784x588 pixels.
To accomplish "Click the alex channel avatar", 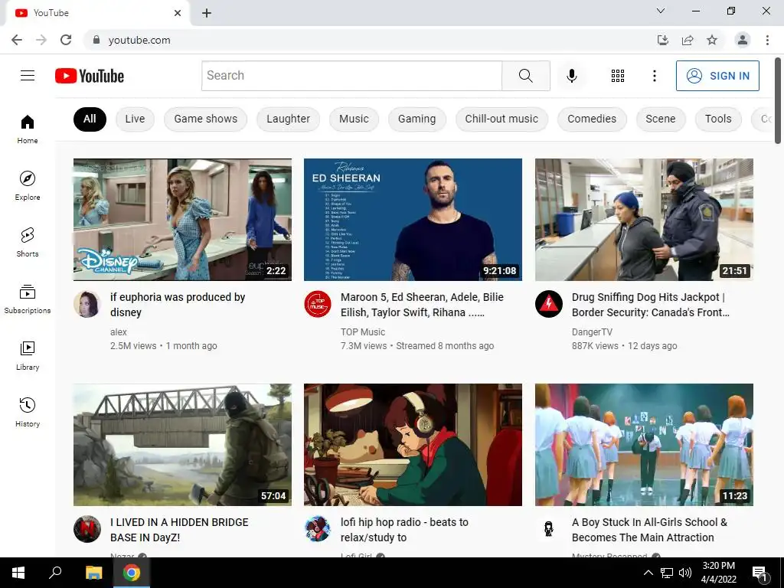I will (87, 303).
